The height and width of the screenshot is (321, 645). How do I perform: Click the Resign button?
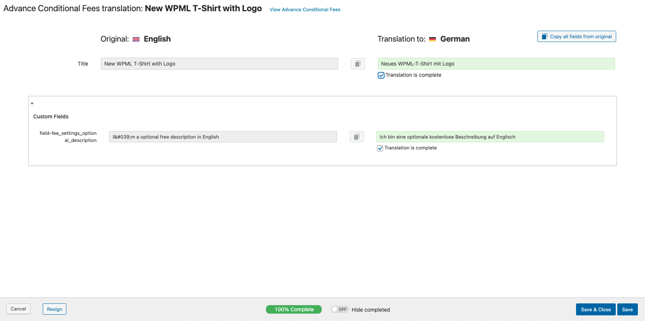click(x=55, y=309)
